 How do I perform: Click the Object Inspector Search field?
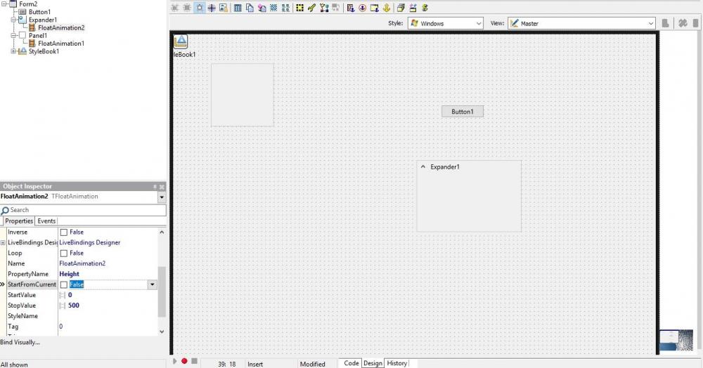pyautogui.click(x=83, y=210)
